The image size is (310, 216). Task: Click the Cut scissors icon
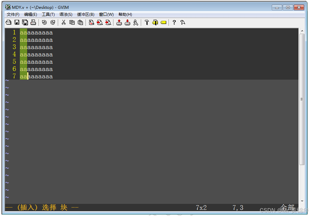63,23
